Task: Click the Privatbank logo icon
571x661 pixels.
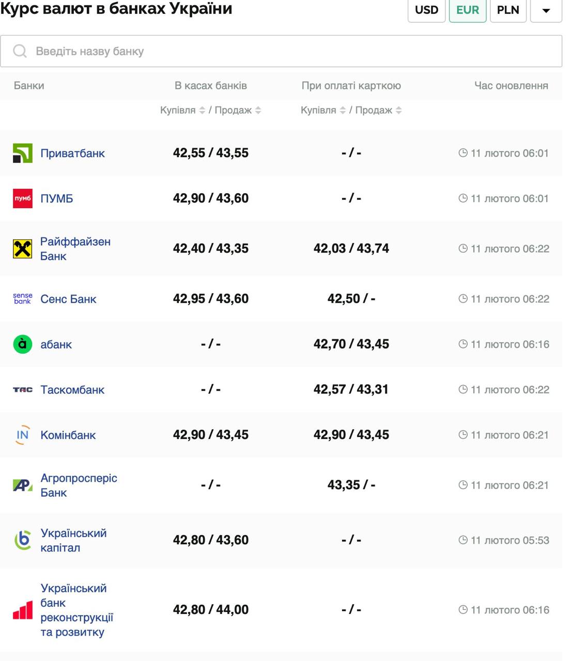Action: click(23, 153)
